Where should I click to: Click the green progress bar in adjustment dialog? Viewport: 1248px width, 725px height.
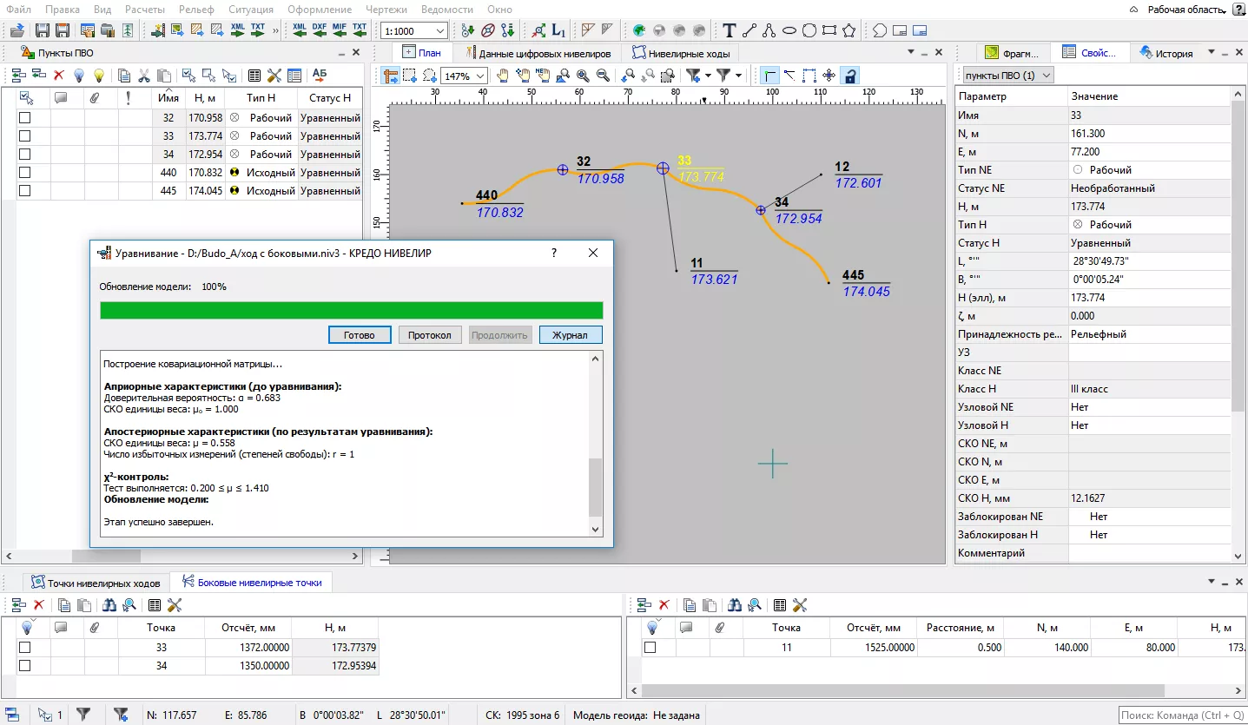click(351, 310)
